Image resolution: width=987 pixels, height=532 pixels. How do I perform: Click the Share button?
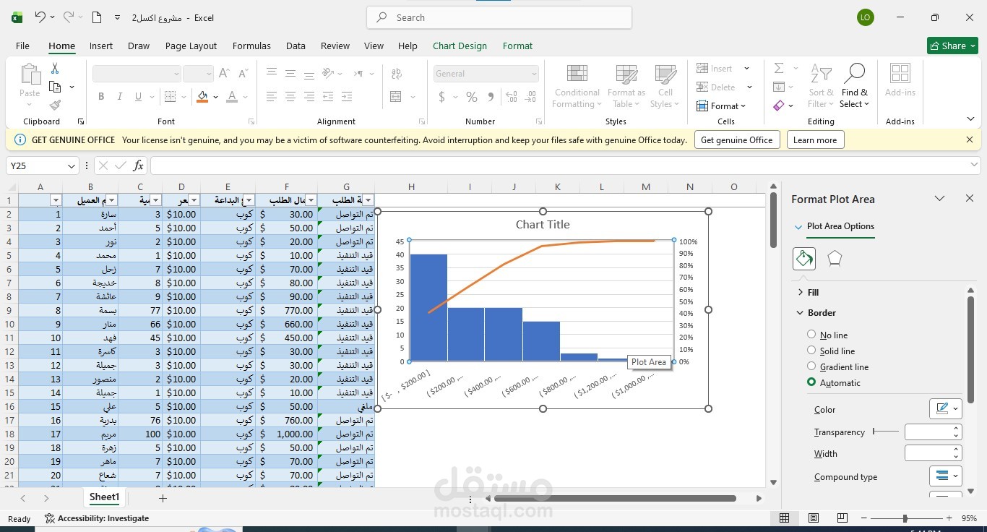952,46
